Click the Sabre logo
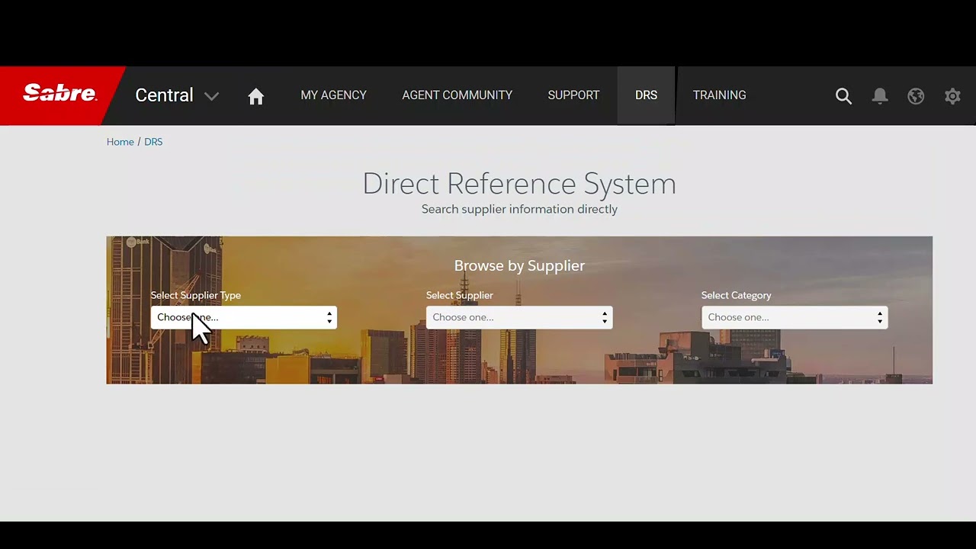Image resolution: width=976 pixels, height=549 pixels. [59, 94]
